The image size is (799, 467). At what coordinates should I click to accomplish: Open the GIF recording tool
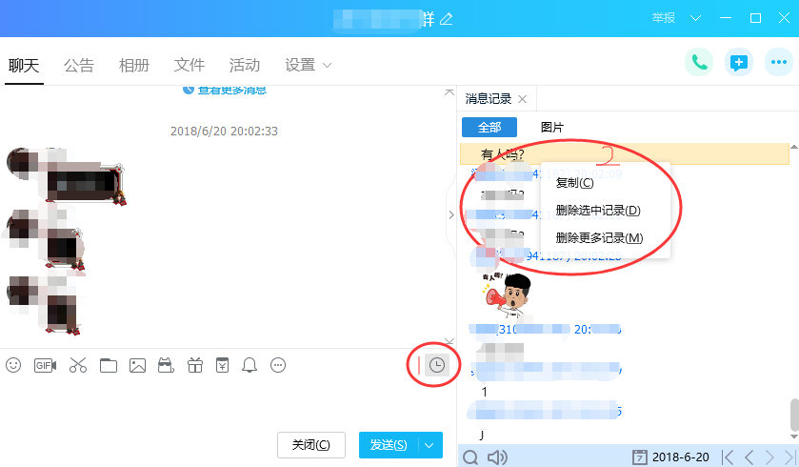45,365
